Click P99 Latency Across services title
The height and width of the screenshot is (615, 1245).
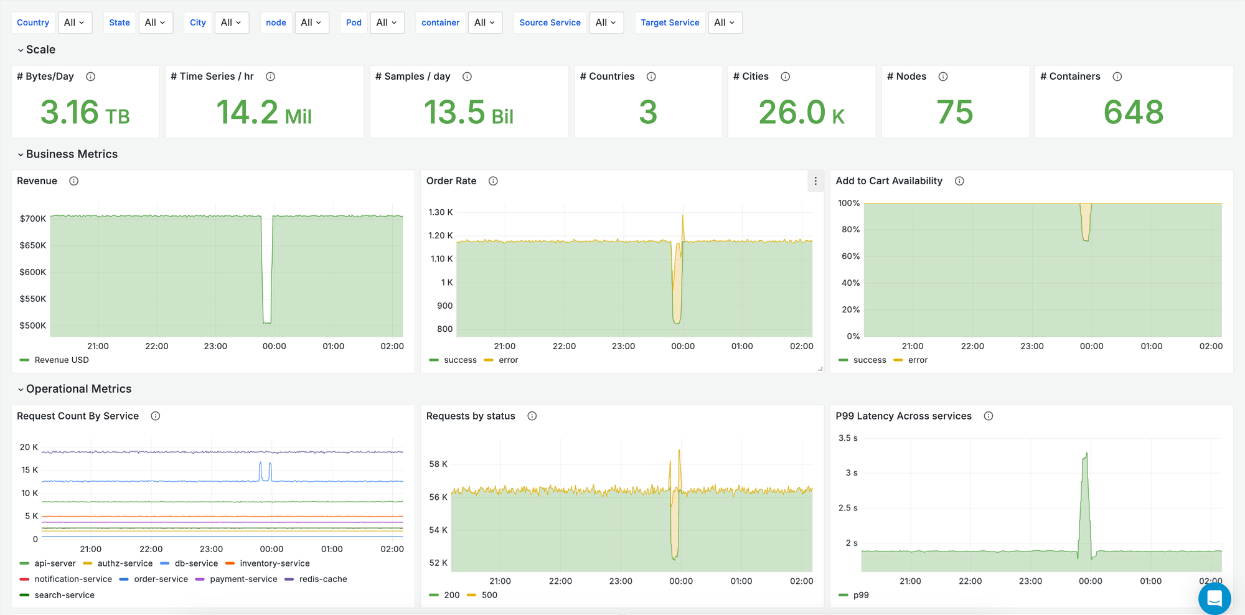(903, 416)
